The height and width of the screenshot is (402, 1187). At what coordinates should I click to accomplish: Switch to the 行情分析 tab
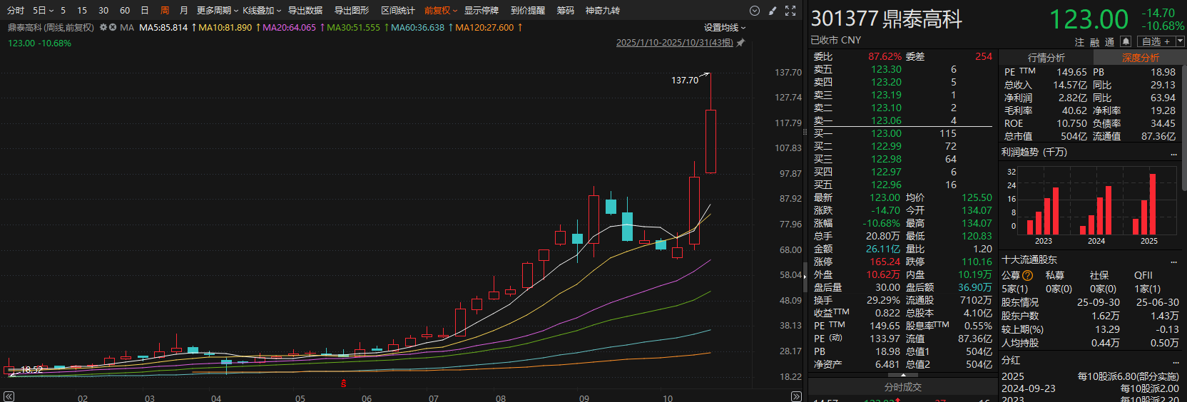pyautogui.click(x=1046, y=58)
